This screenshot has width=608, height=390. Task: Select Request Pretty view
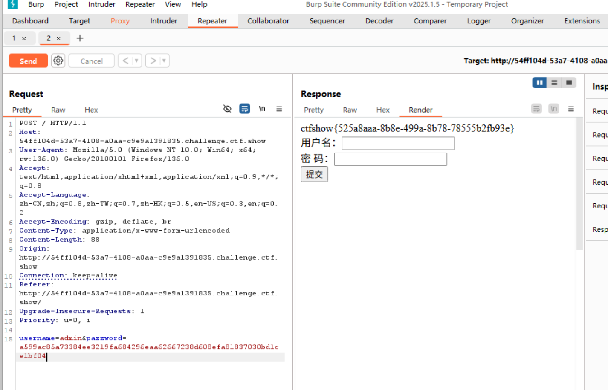coord(22,110)
